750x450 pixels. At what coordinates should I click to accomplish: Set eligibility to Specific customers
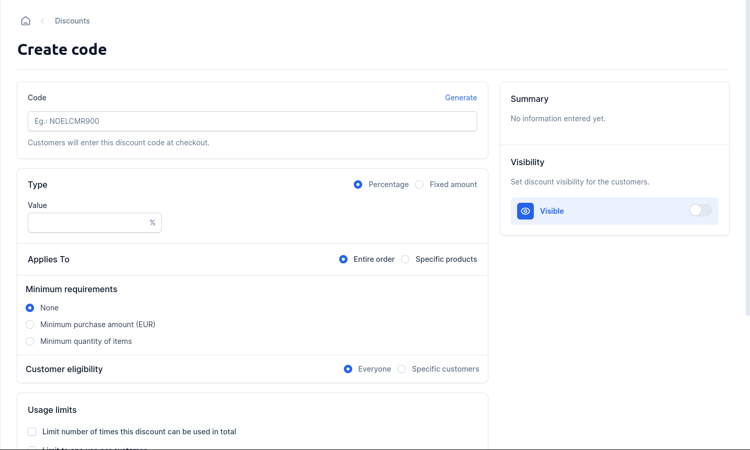click(401, 369)
